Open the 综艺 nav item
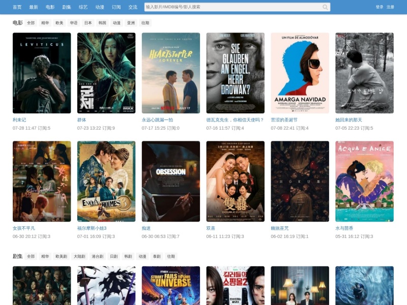This screenshot has width=407, height=305. pos(83,7)
